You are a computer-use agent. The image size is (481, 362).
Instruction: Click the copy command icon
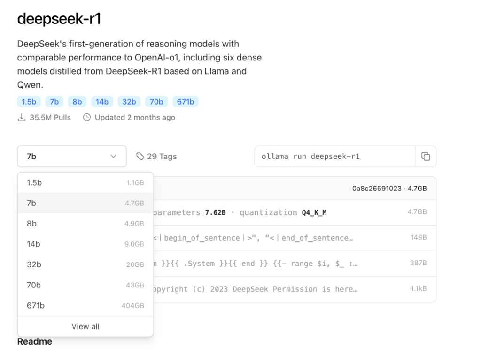[426, 157]
